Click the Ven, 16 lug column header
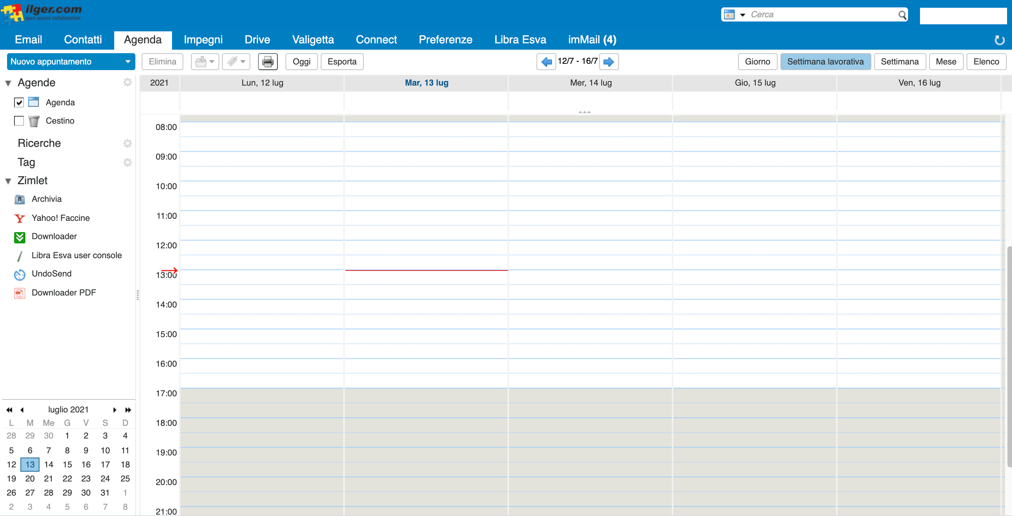Viewport: 1012px width, 516px height. click(x=919, y=83)
